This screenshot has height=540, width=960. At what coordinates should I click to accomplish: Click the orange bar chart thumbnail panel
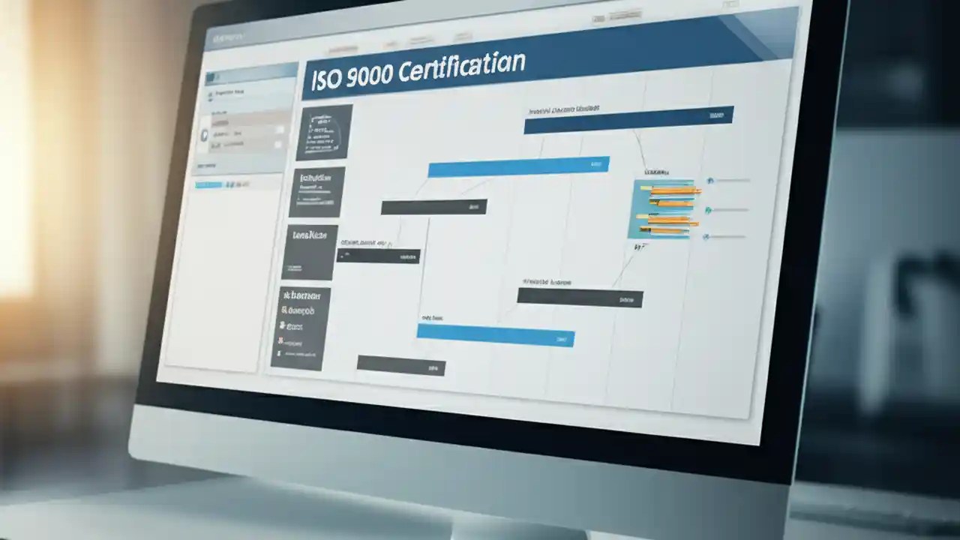point(664,206)
